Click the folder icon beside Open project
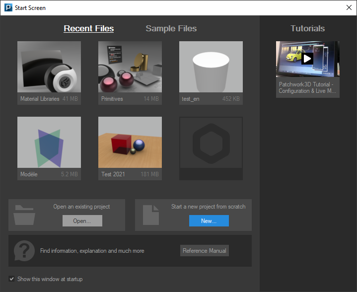Viewport: 357px width, 292px height. (24, 215)
